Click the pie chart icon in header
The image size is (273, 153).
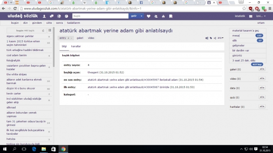tap(66, 16)
